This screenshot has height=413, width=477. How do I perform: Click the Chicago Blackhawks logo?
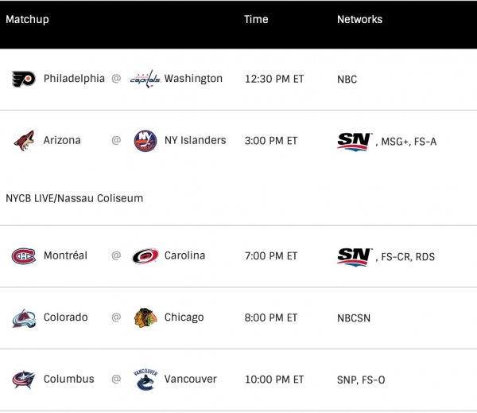point(145,318)
